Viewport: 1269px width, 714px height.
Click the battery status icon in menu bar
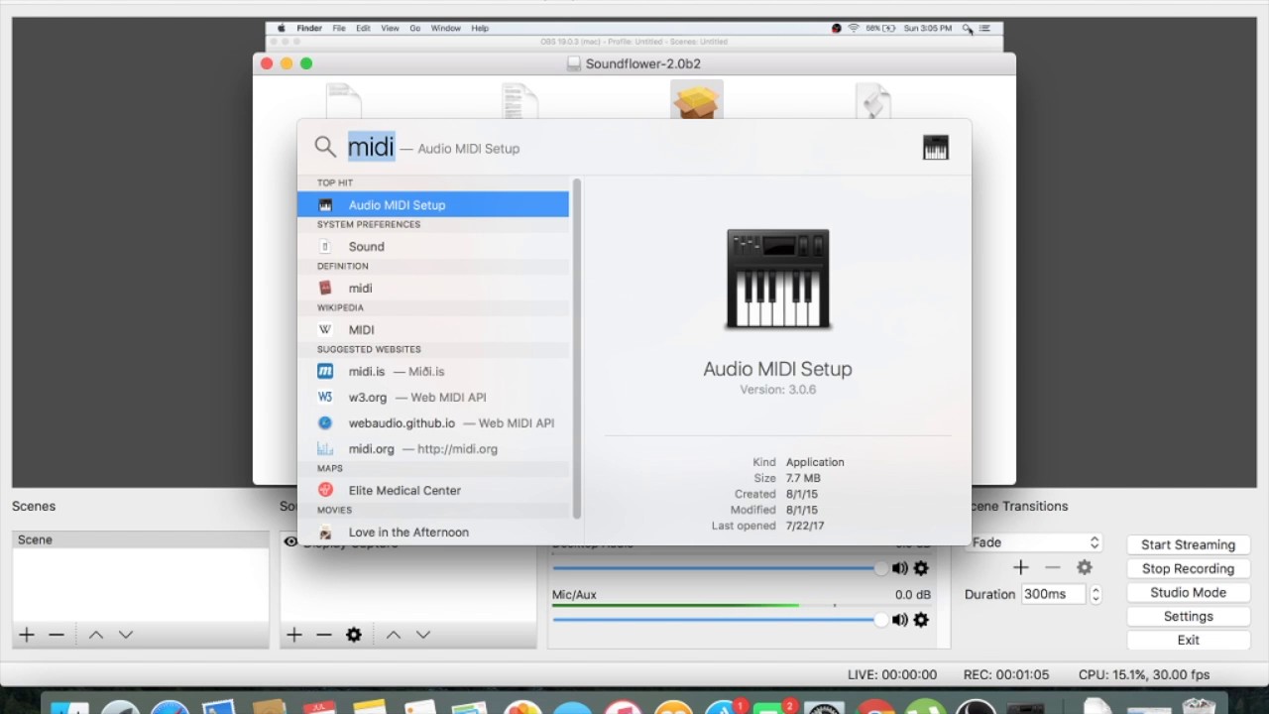point(888,29)
